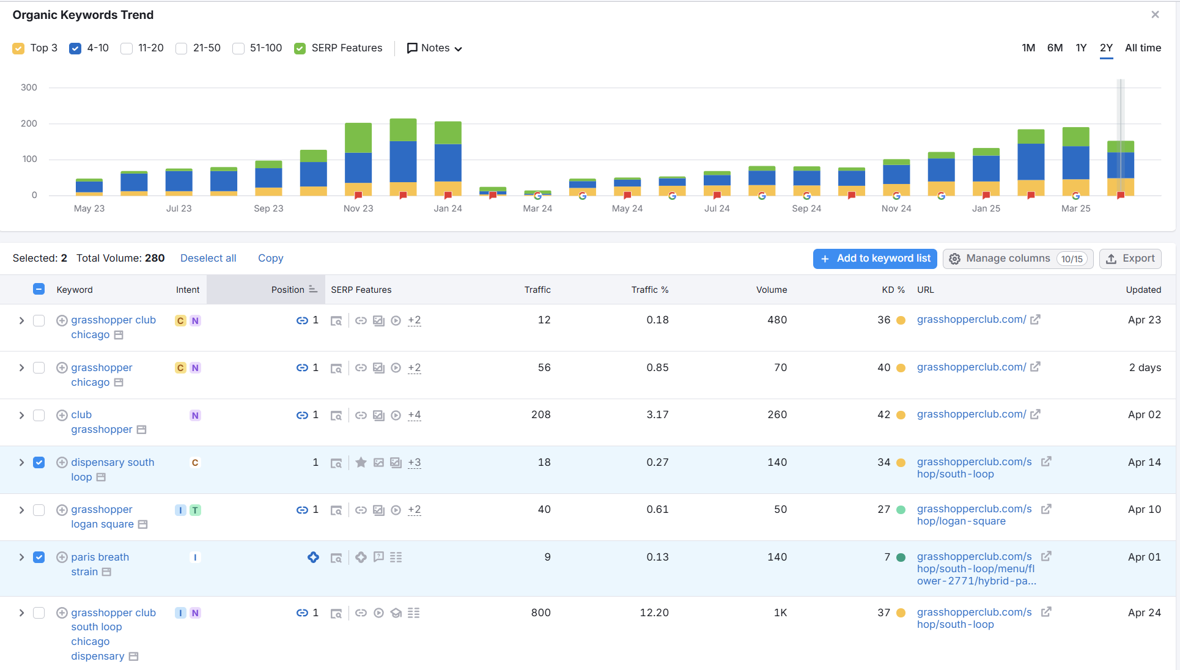Click the AI overview position icon for paris breath strain
Screen dimensions: 1180x670
(x=313, y=558)
